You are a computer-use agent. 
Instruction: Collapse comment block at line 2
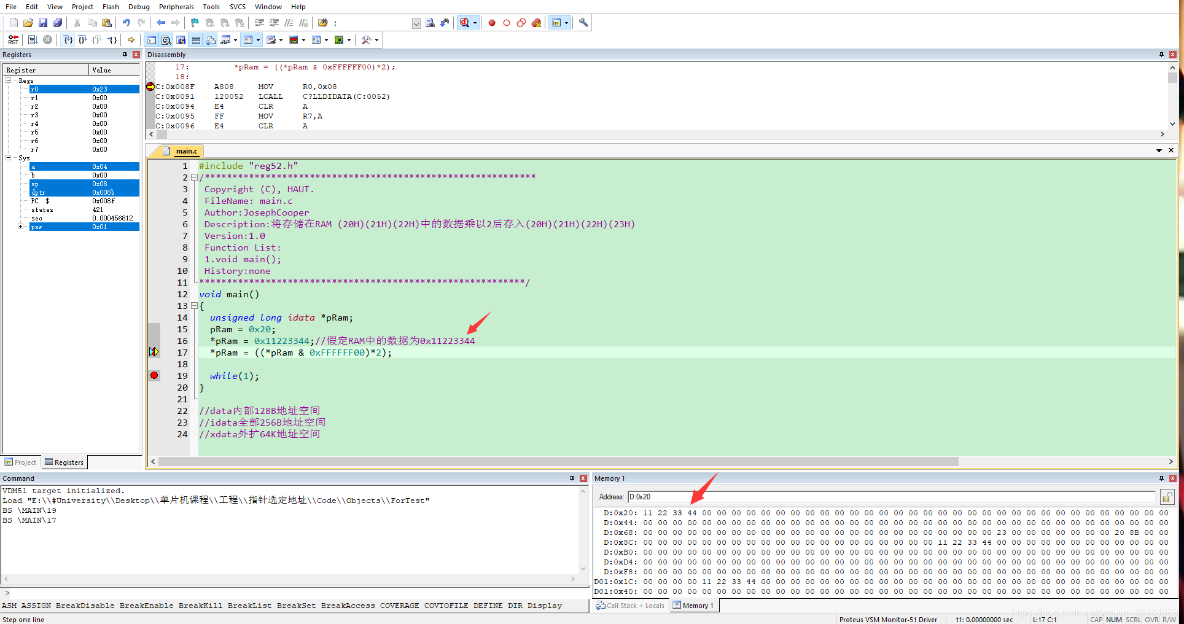pos(194,177)
